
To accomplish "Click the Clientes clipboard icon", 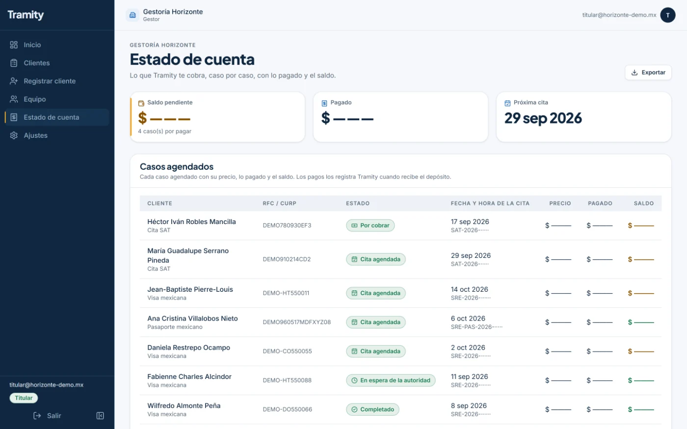I will click(14, 63).
